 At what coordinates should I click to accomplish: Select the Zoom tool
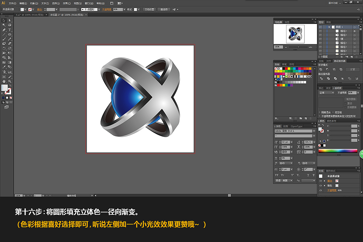[x=9, y=81]
